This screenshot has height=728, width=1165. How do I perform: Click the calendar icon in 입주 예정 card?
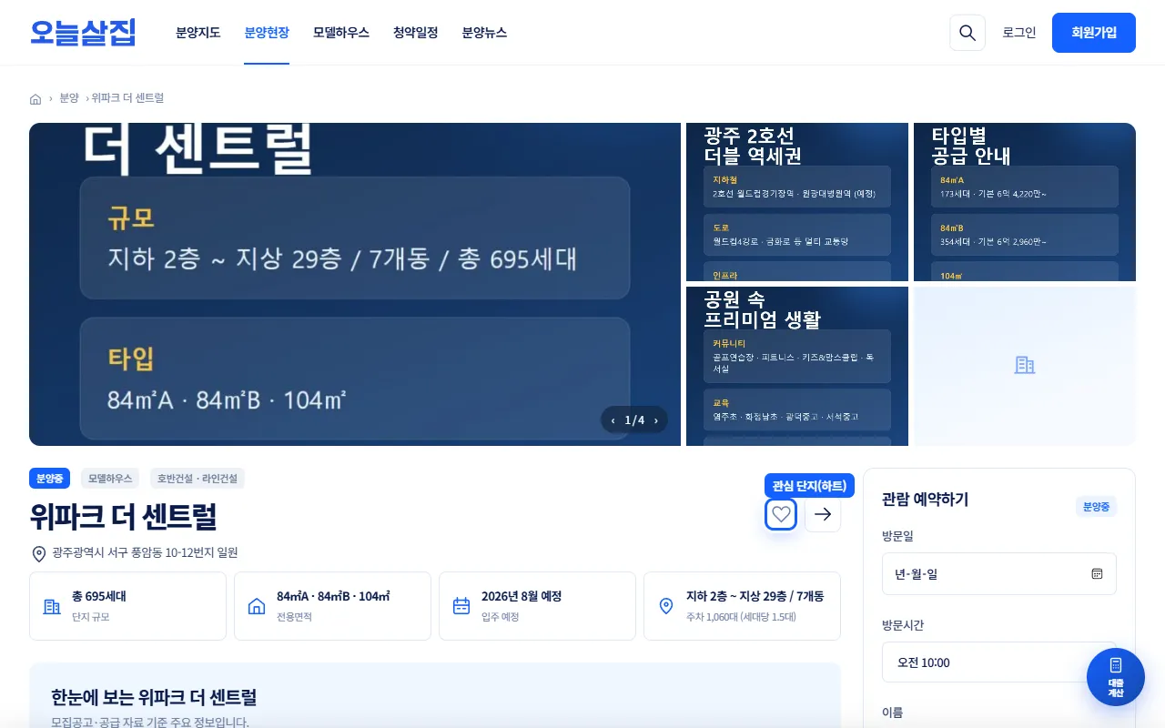click(461, 606)
